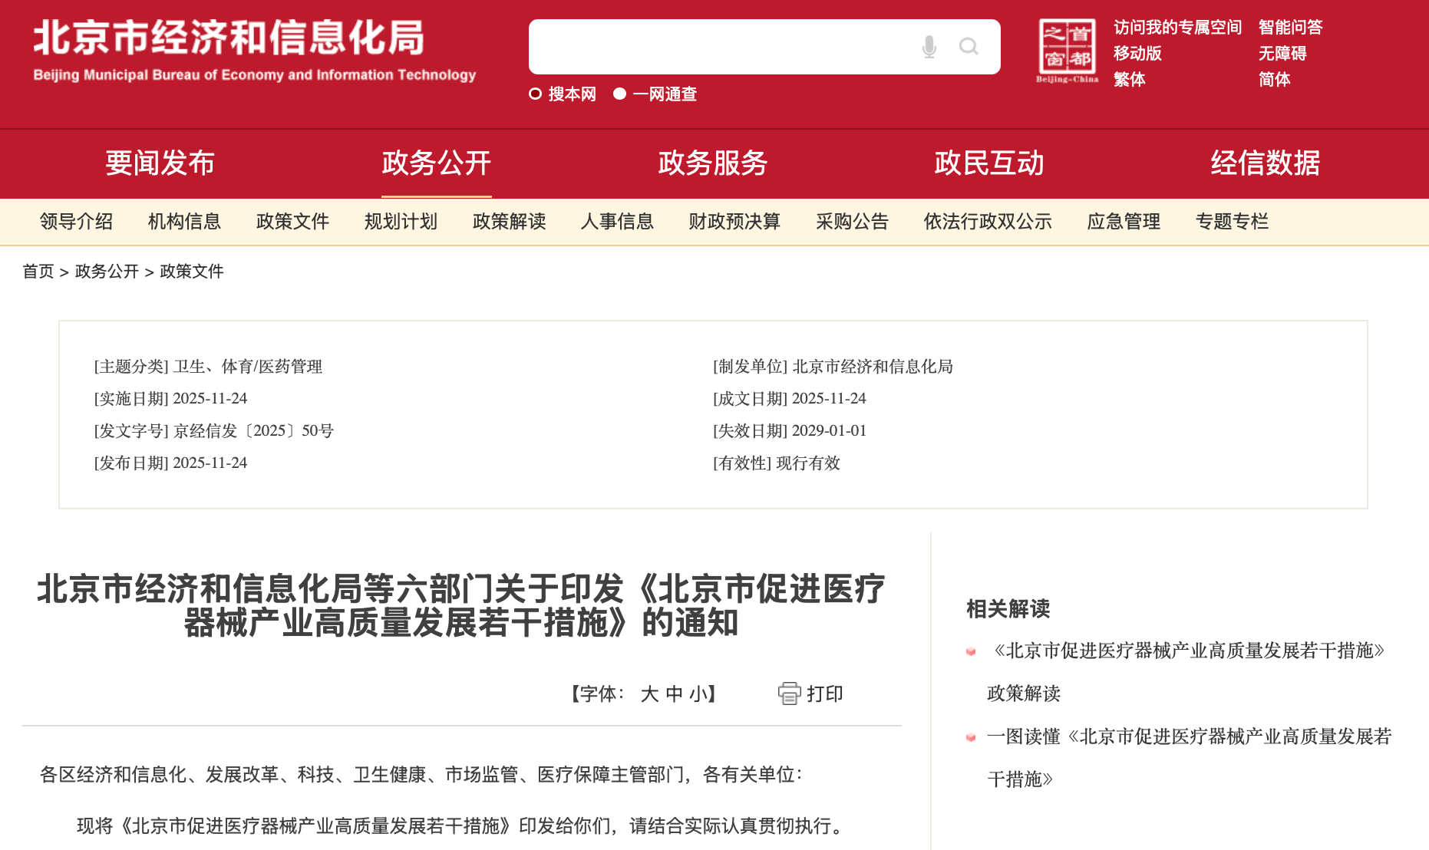
Task: Click the magnifier search icon
Action: coord(969,47)
